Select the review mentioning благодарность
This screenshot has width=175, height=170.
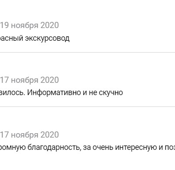coord(87,148)
